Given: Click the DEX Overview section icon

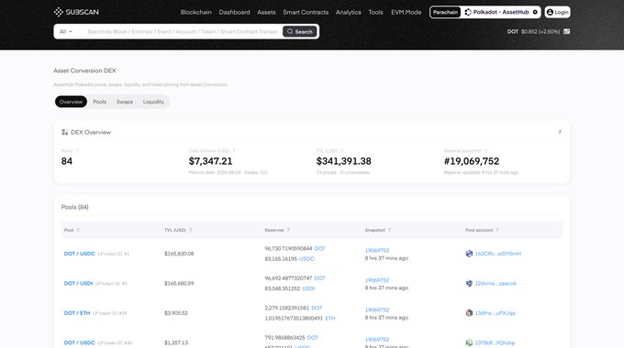Looking at the screenshot, I should (x=64, y=132).
